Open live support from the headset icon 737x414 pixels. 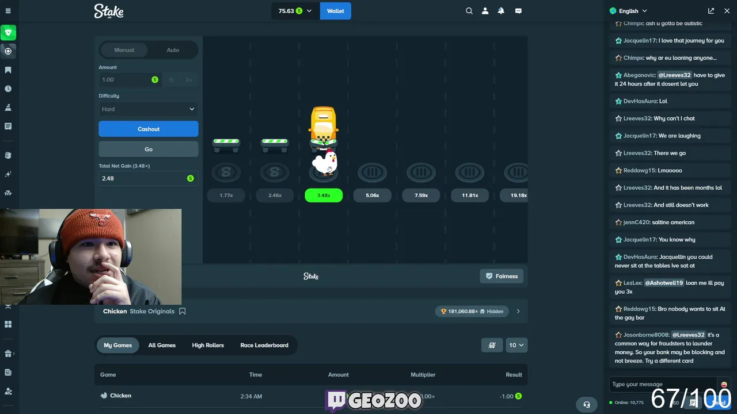pos(587,404)
